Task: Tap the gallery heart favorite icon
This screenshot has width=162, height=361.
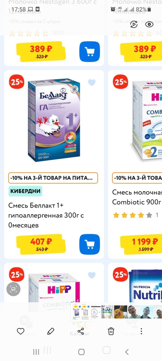Action: click(21, 331)
